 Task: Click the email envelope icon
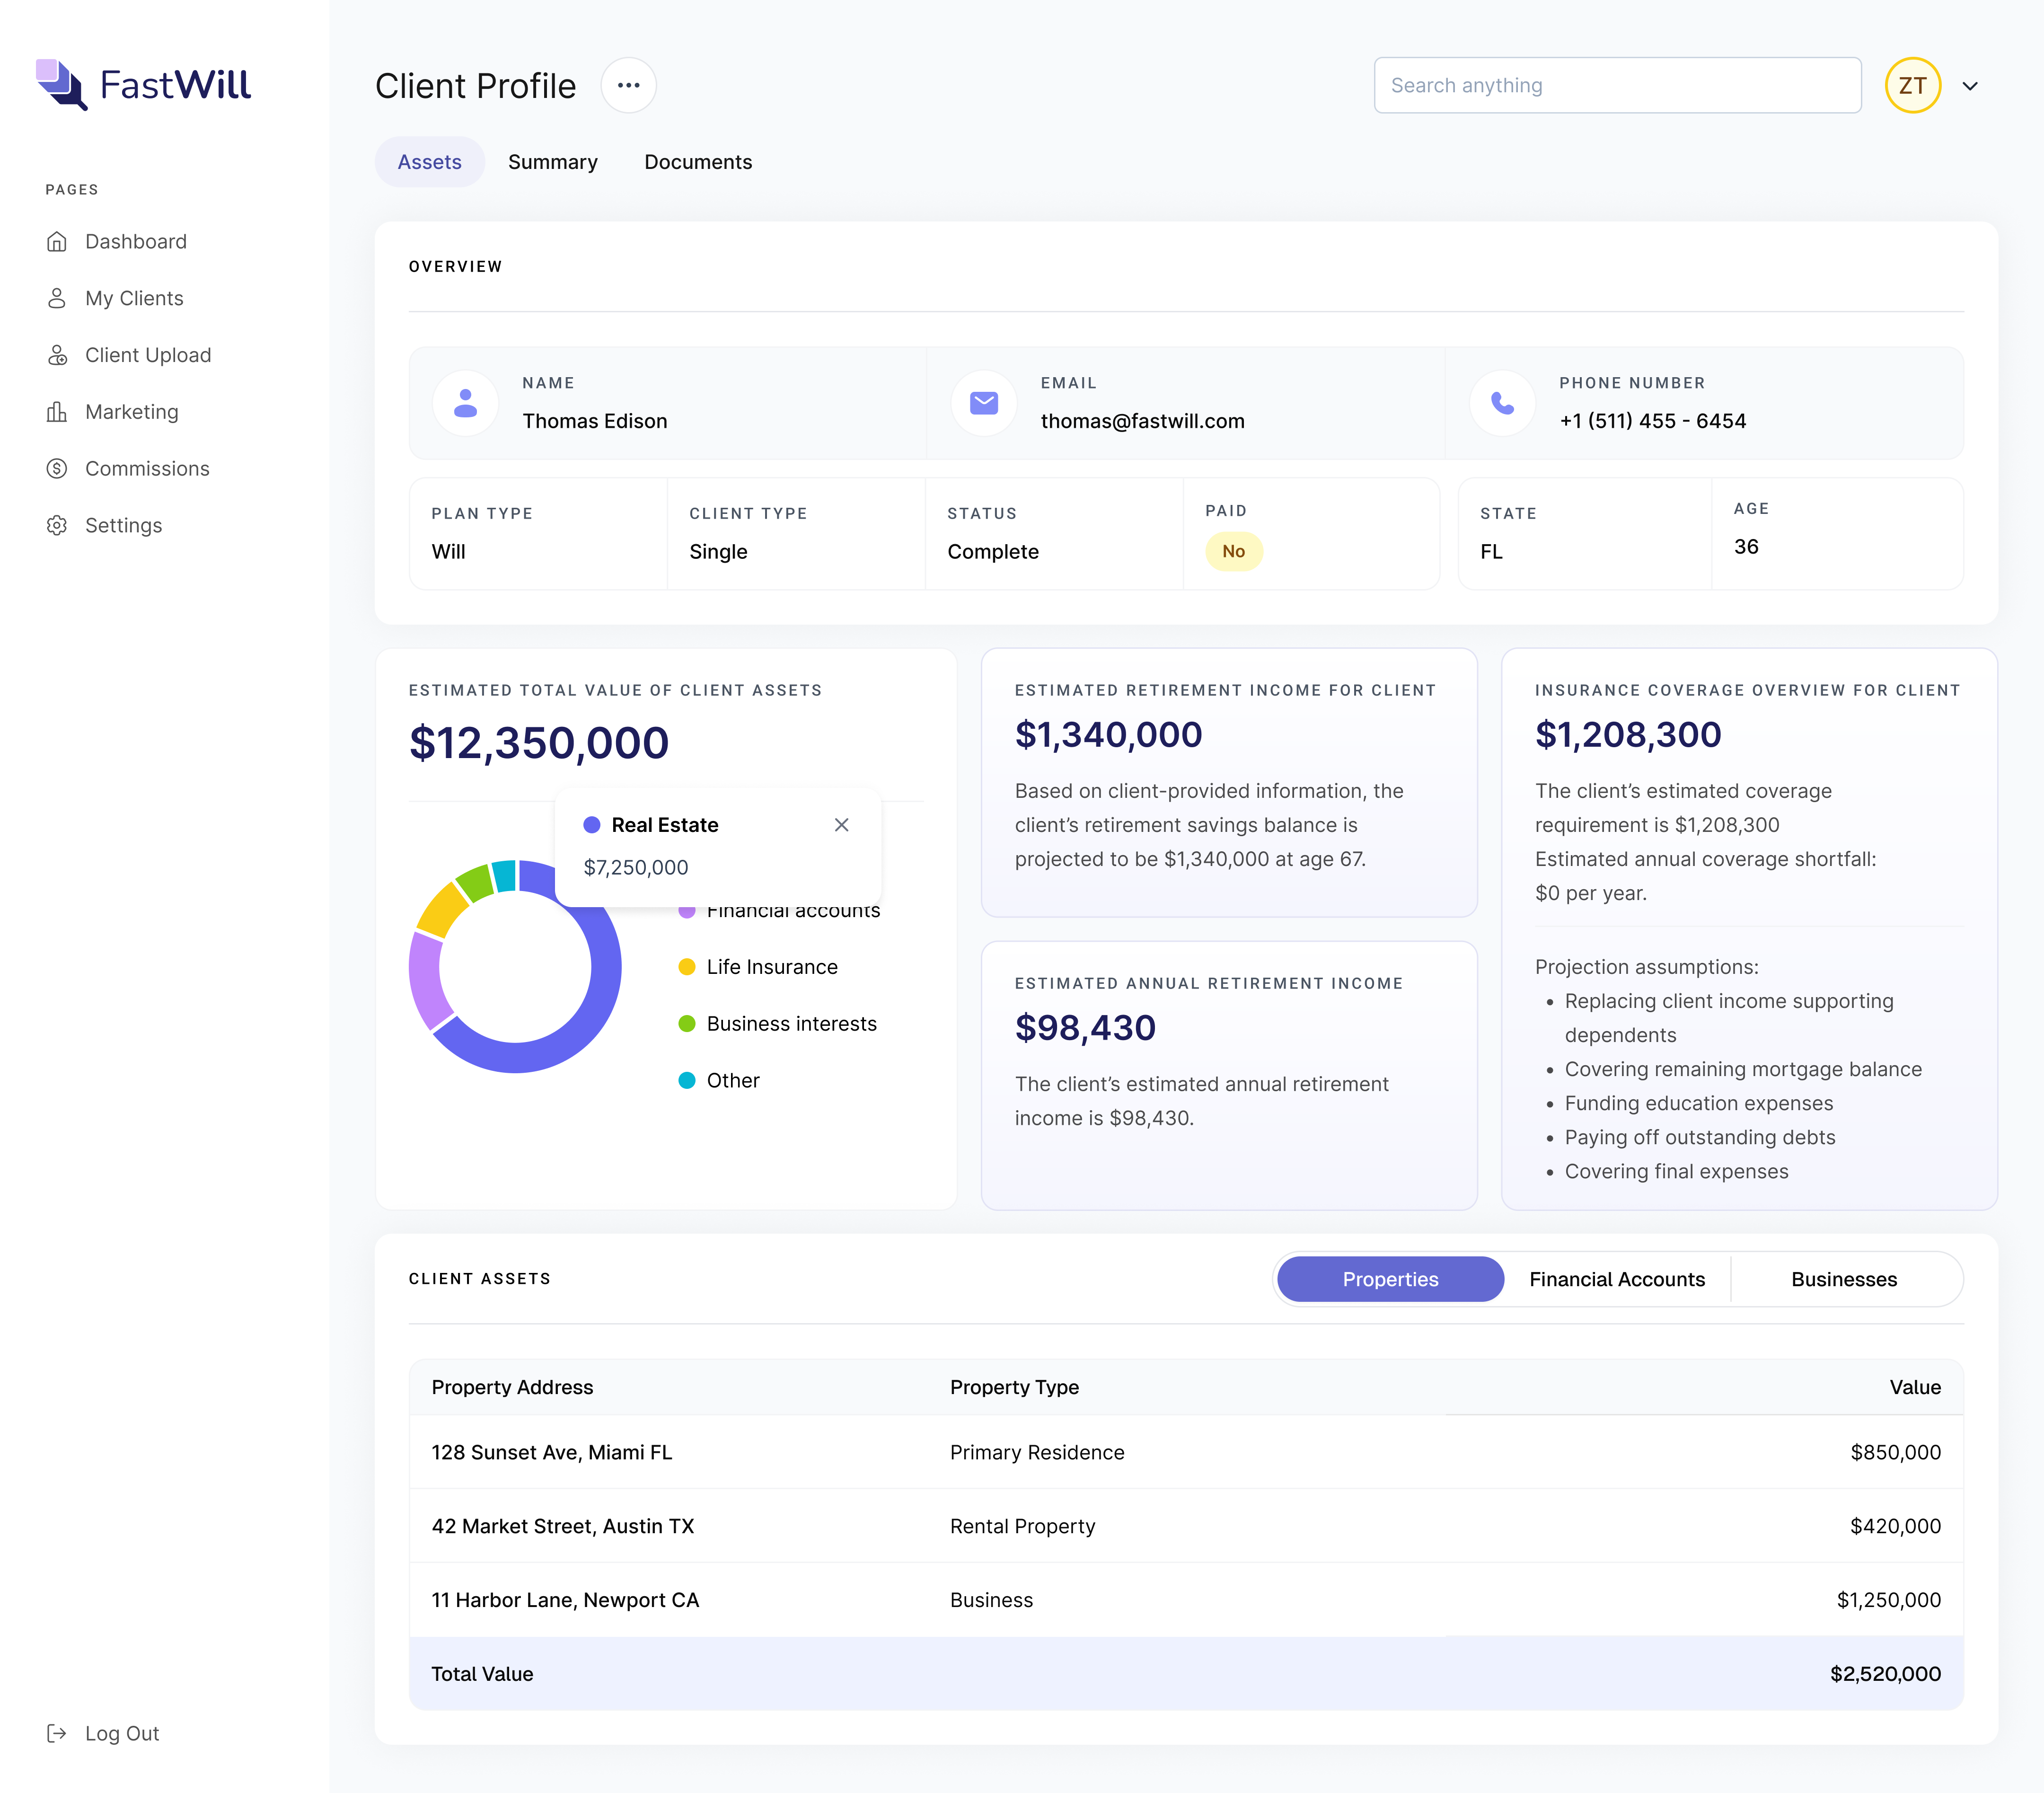983,403
